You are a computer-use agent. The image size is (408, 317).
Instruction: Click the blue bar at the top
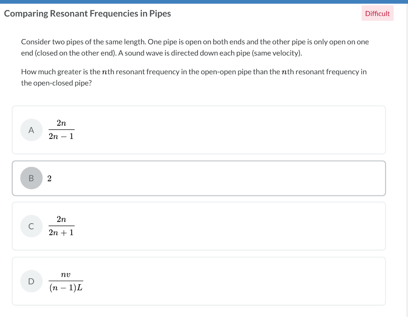pos(204,2)
